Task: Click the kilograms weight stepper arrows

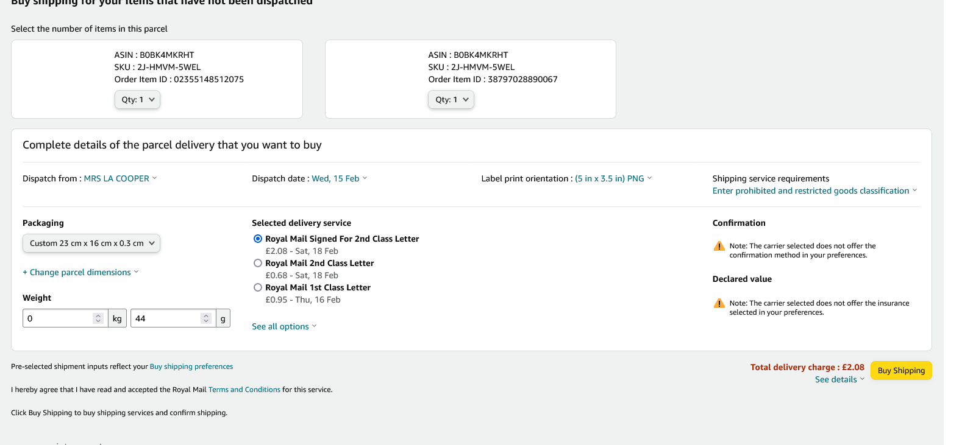Action: click(98, 318)
